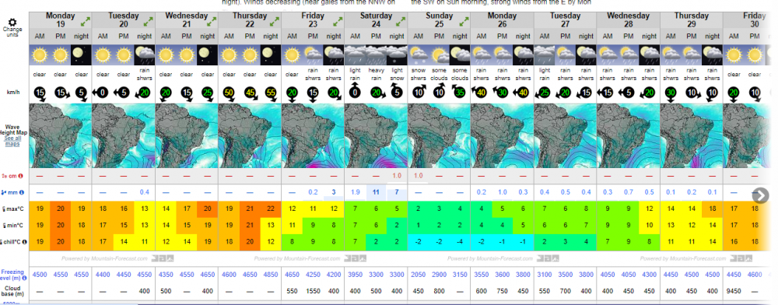Viewport: 778px width, 305px height.
Task: Click the snow cm red info icon
Action: [22, 176]
